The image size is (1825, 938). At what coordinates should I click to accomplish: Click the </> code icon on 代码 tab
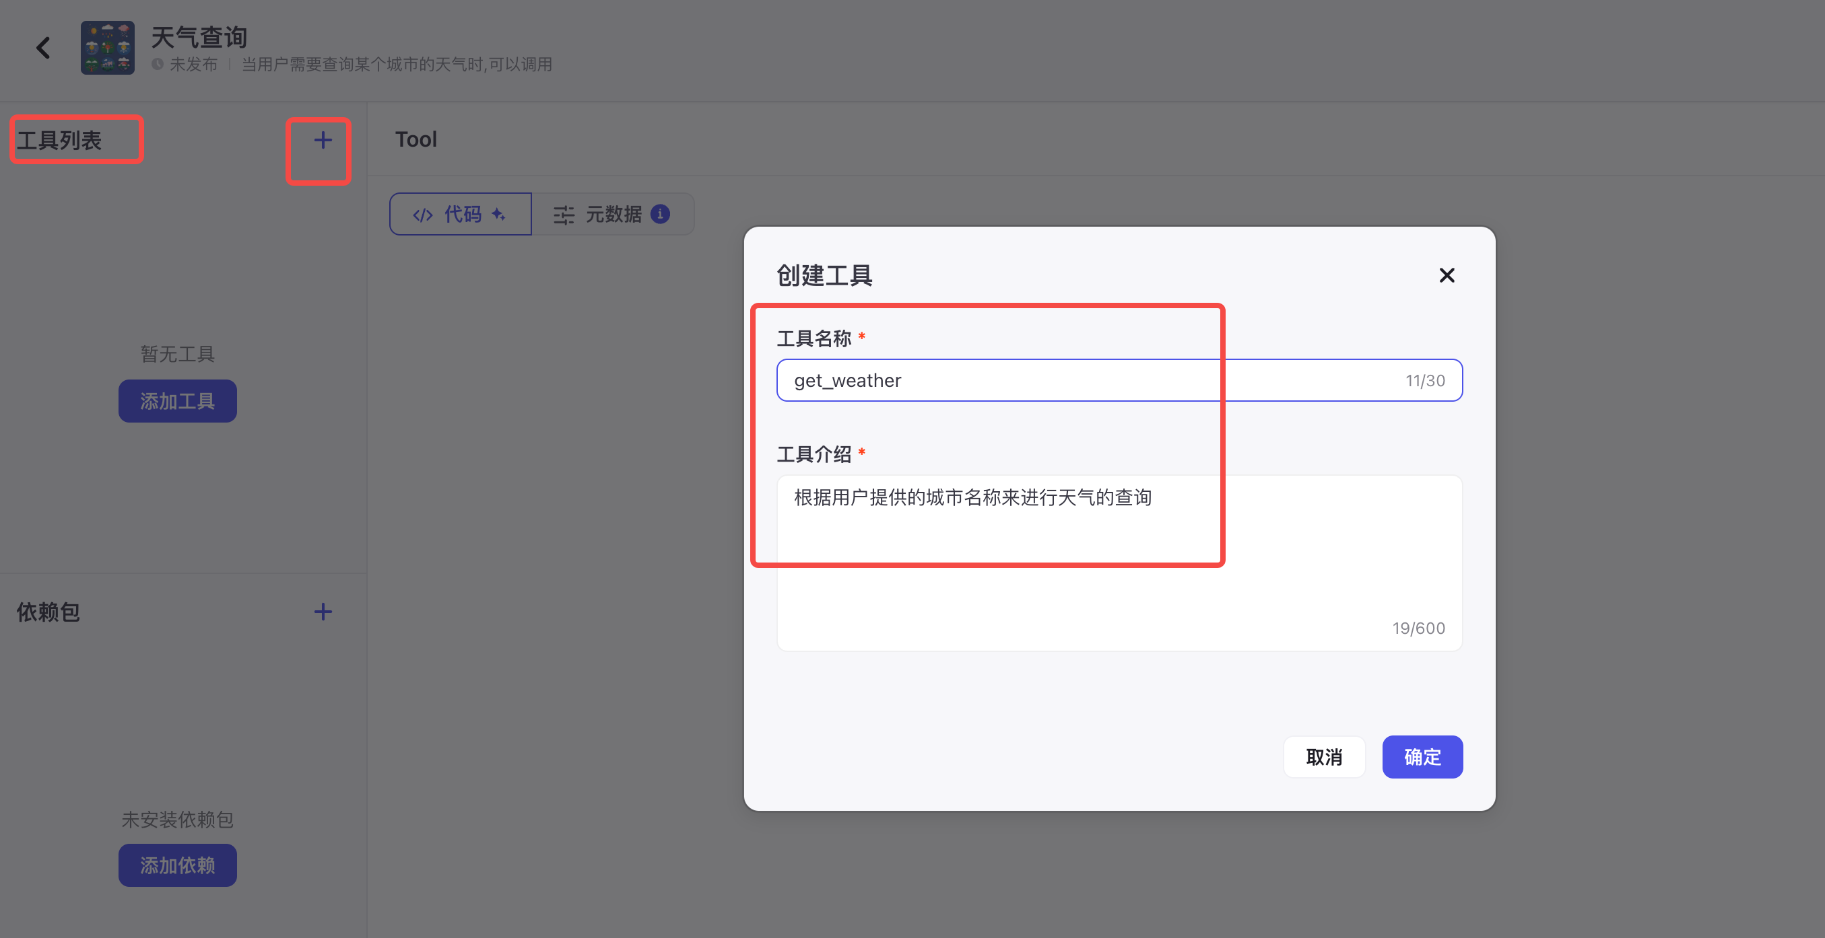tap(422, 214)
